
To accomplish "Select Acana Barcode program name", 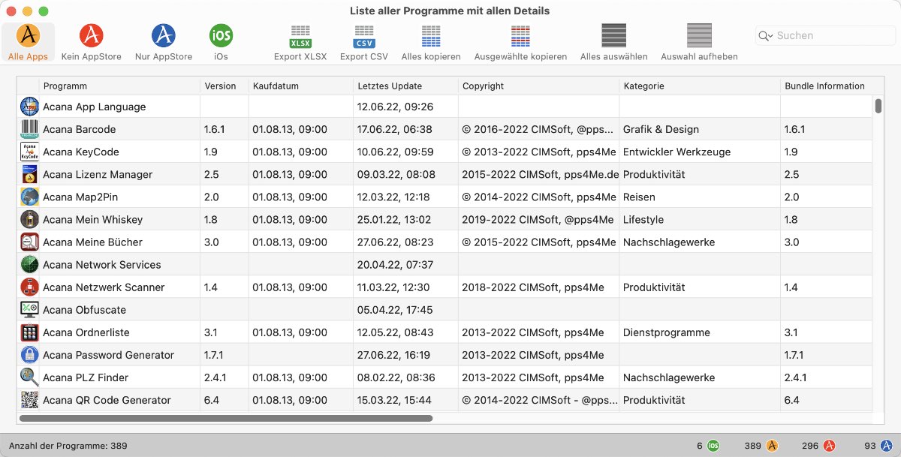I will 80,130.
